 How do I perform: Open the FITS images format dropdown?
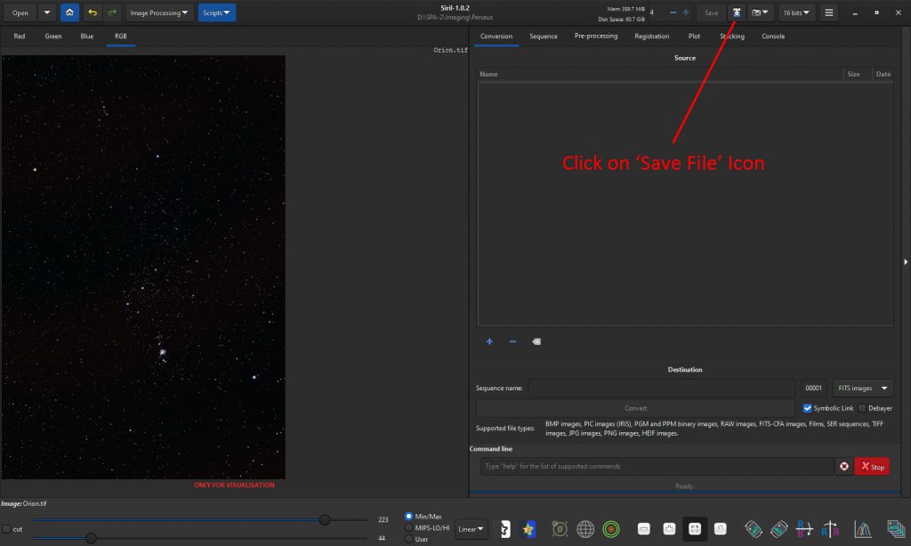pos(863,388)
